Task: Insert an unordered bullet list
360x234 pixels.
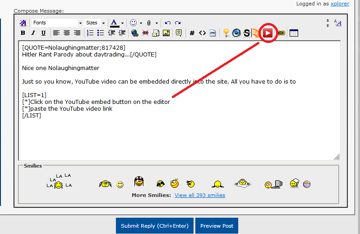Action: coord(101,33)
